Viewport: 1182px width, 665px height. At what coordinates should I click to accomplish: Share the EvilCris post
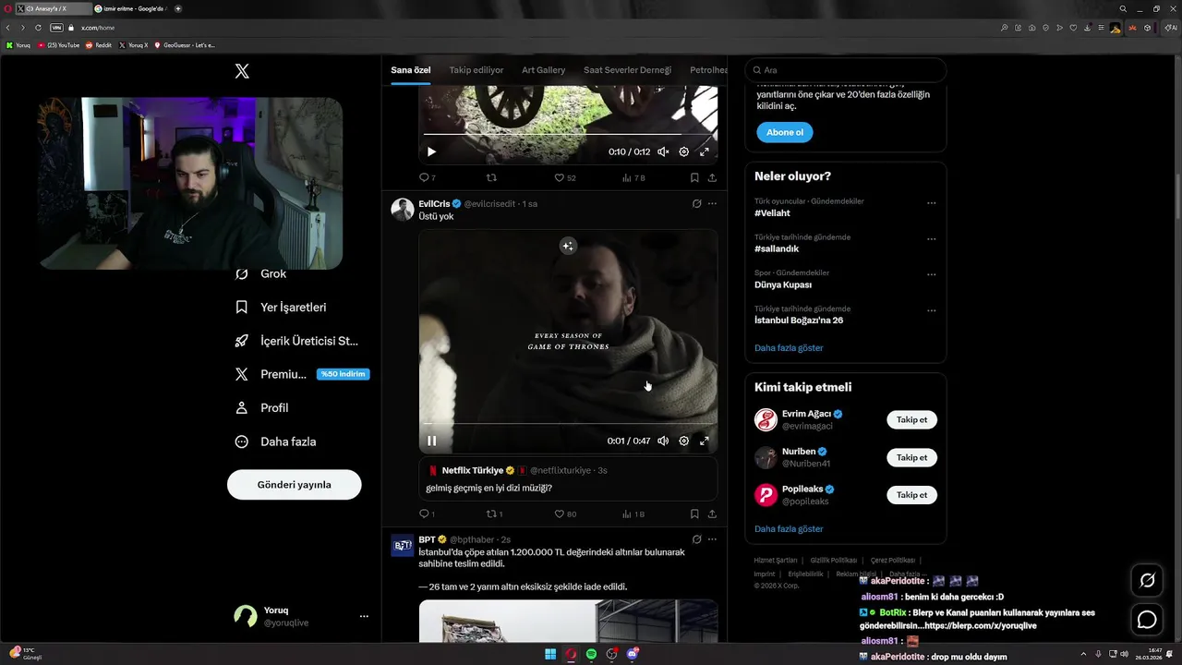[x=712, y=514]
